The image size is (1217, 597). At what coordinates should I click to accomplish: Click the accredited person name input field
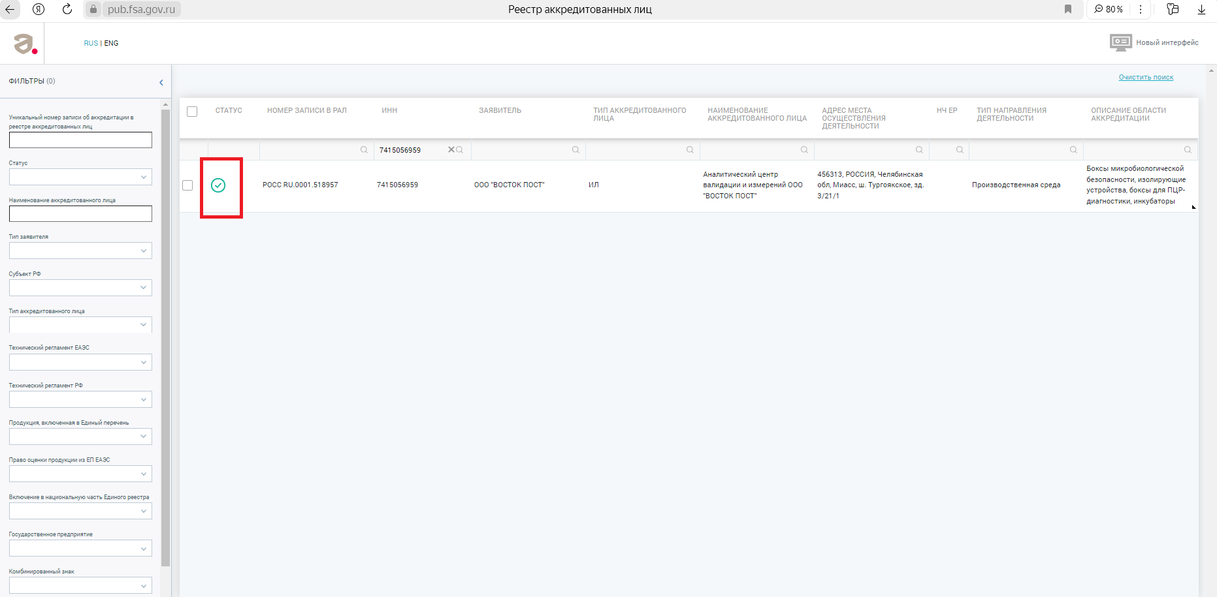point(80,214)
